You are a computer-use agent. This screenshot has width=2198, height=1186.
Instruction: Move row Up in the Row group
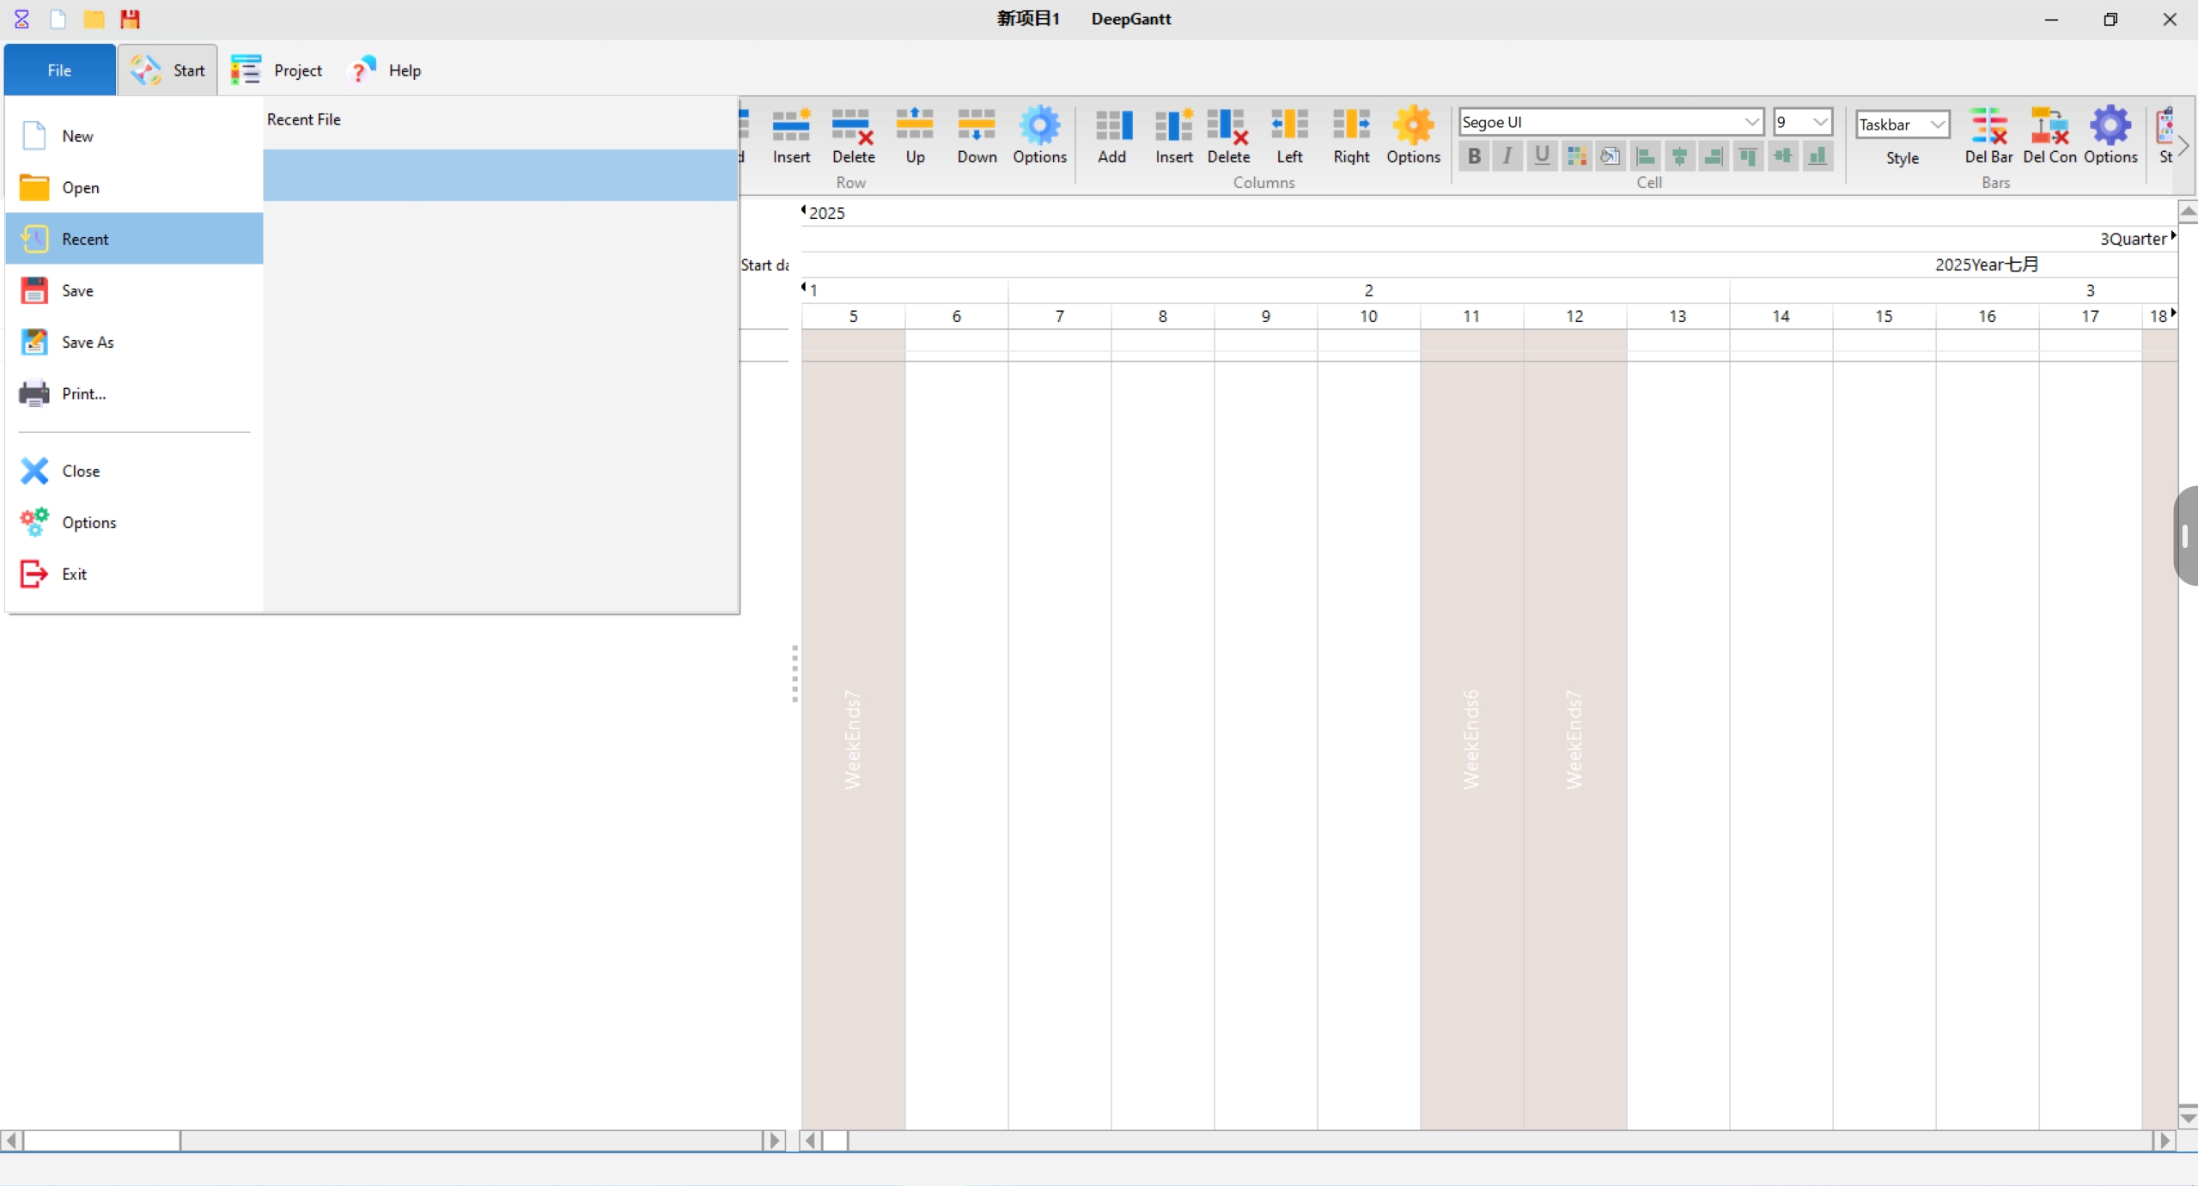click(915, 136)
